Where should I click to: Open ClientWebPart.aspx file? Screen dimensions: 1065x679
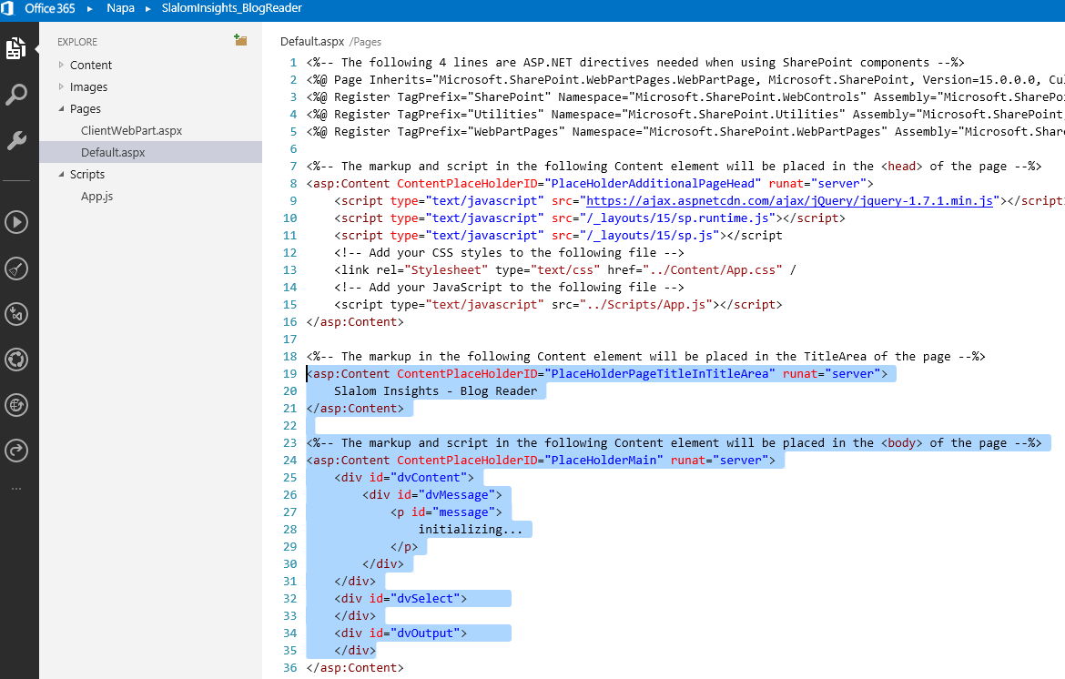coord(131,130)
